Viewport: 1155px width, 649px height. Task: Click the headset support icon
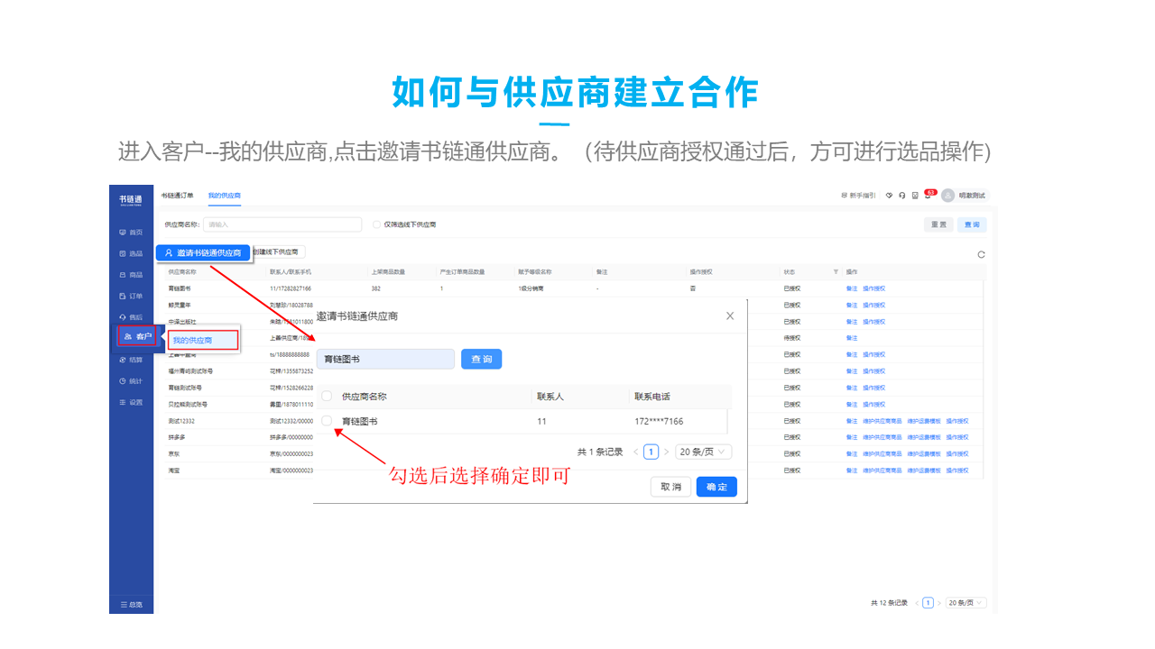902,195
